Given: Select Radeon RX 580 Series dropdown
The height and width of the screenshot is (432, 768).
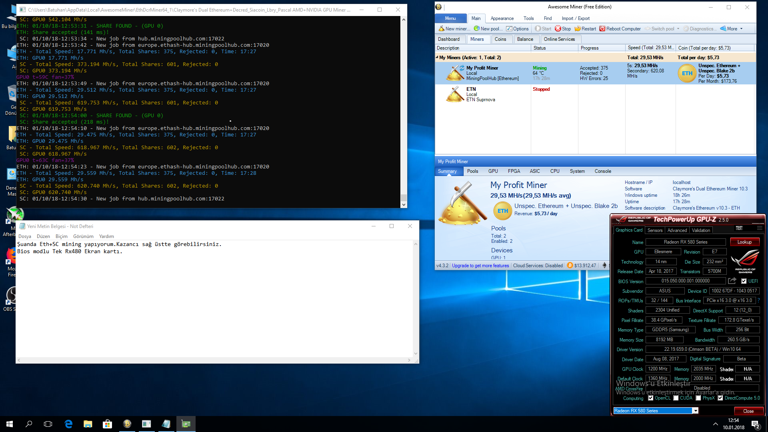Looking at the screenshot, I should (x=656, y=410).
